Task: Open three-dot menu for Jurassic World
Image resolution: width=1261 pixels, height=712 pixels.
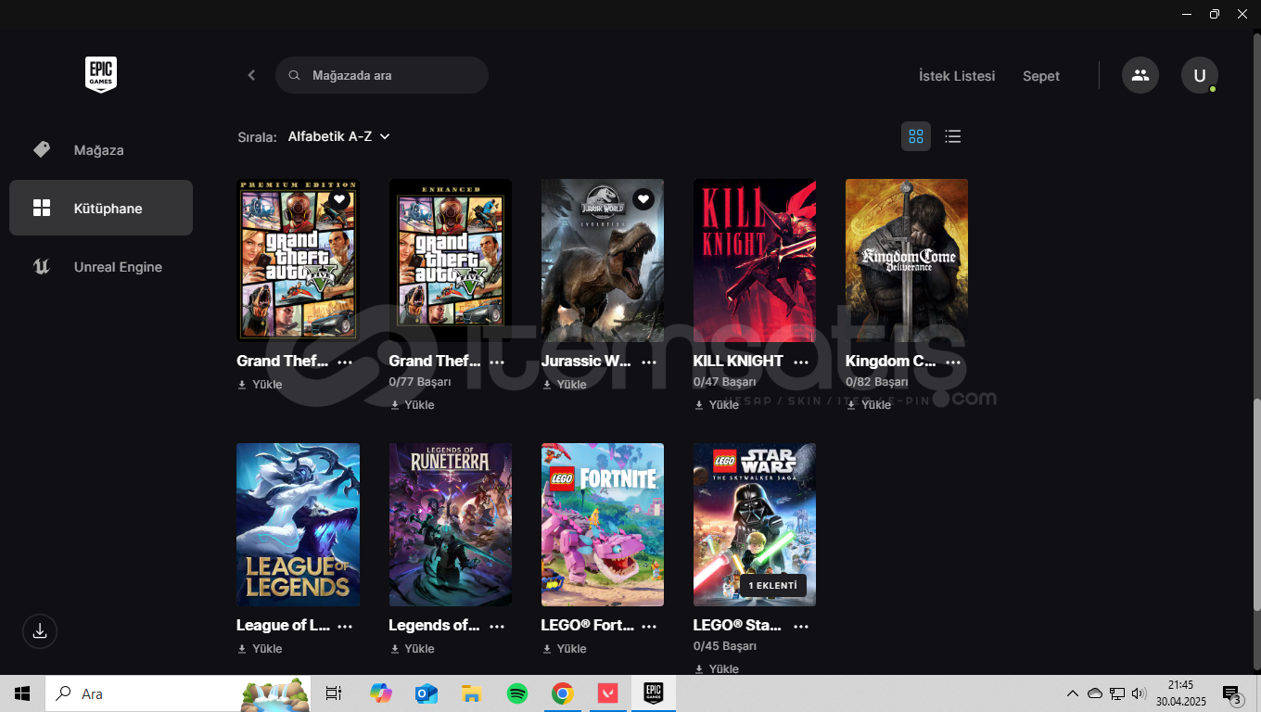Action: click(649, 362)
